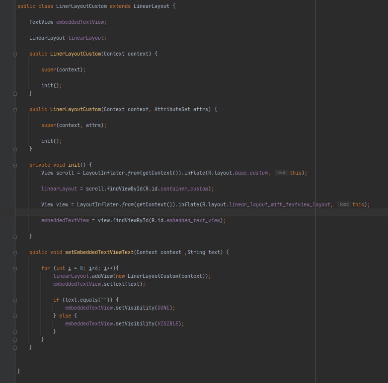Click 'root:' hint after base_custom
Image resolution: width=388 pixels, height=383 pixels.
point(281,173)
